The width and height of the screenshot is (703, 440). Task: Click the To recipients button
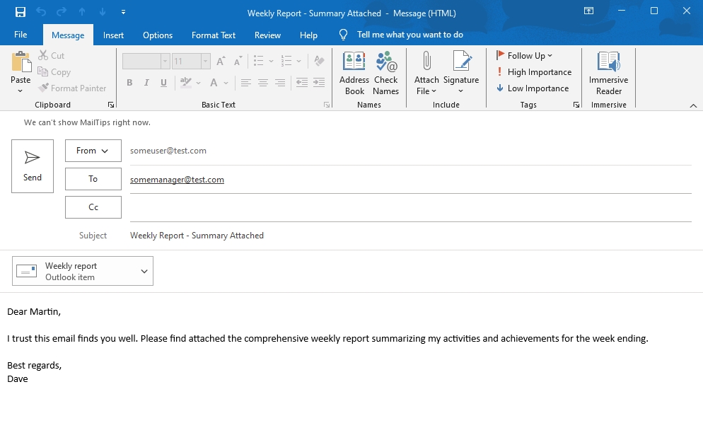coord(93,179)
